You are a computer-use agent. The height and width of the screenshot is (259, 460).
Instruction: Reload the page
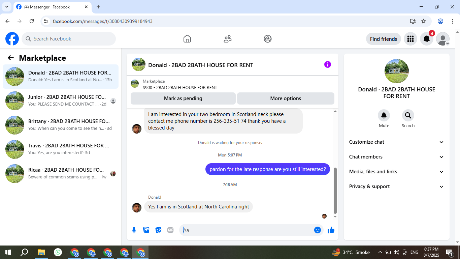click(32, 21)
